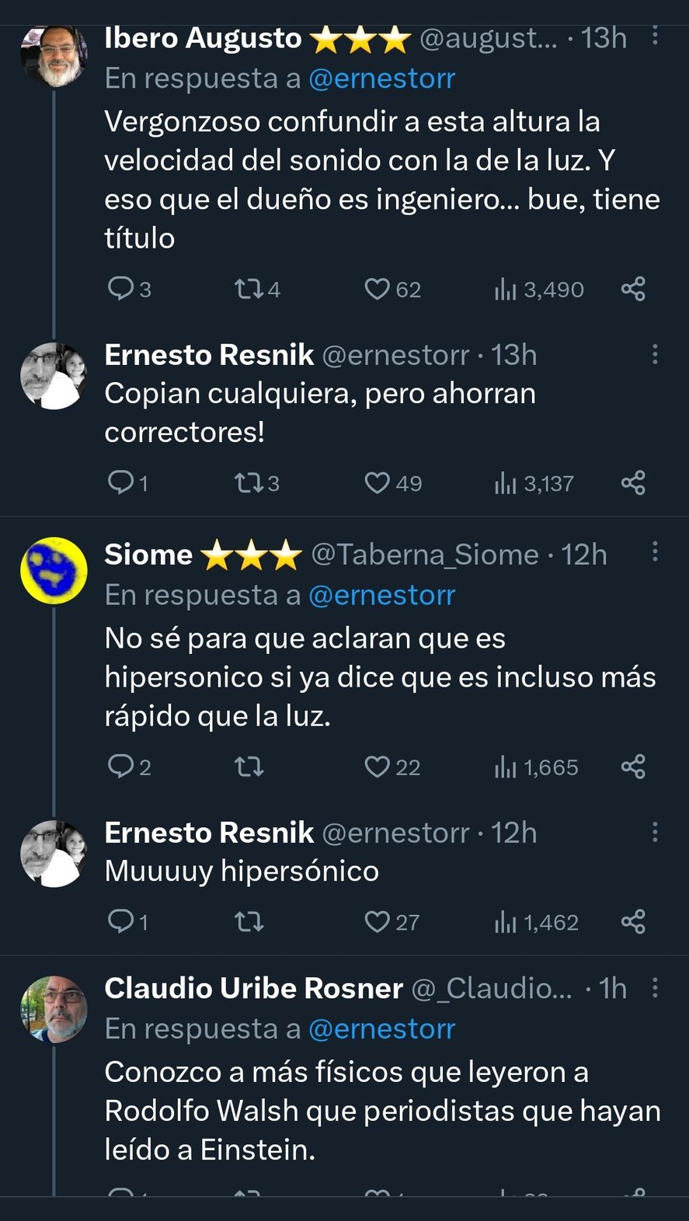Retweet Ibero Augusto's tweet
The width and height of the screenshot is (689, 1221).
[x=249, y=289]
